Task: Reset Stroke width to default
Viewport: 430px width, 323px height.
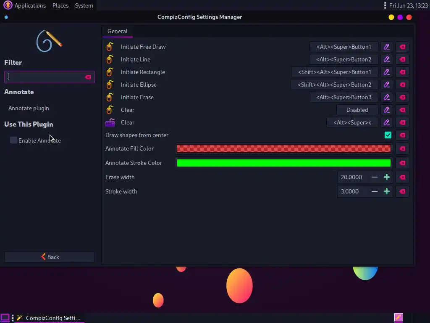Action: pyautogui.click(x=402, y=191)
